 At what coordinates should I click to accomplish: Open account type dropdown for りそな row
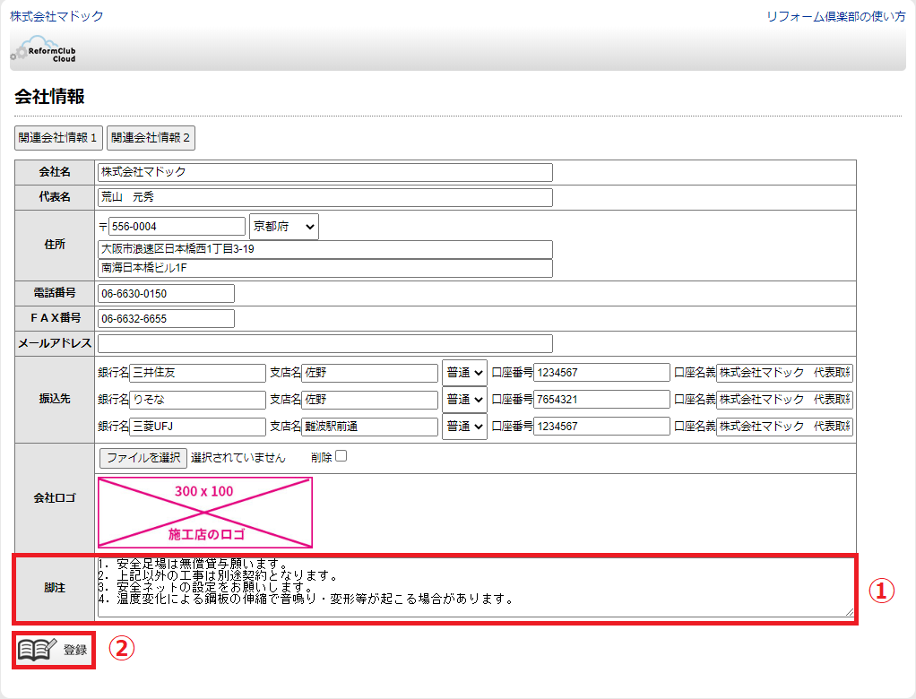click(464, 400)
